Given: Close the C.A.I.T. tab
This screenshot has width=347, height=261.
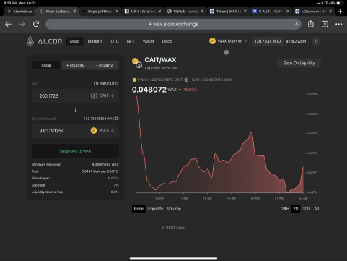Looking at the screenshot, I should tap(288, 12).
